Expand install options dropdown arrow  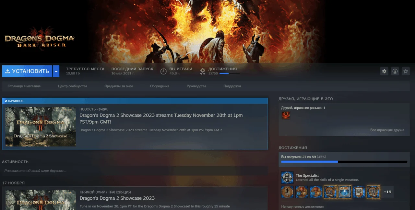[x=56, y=71]
